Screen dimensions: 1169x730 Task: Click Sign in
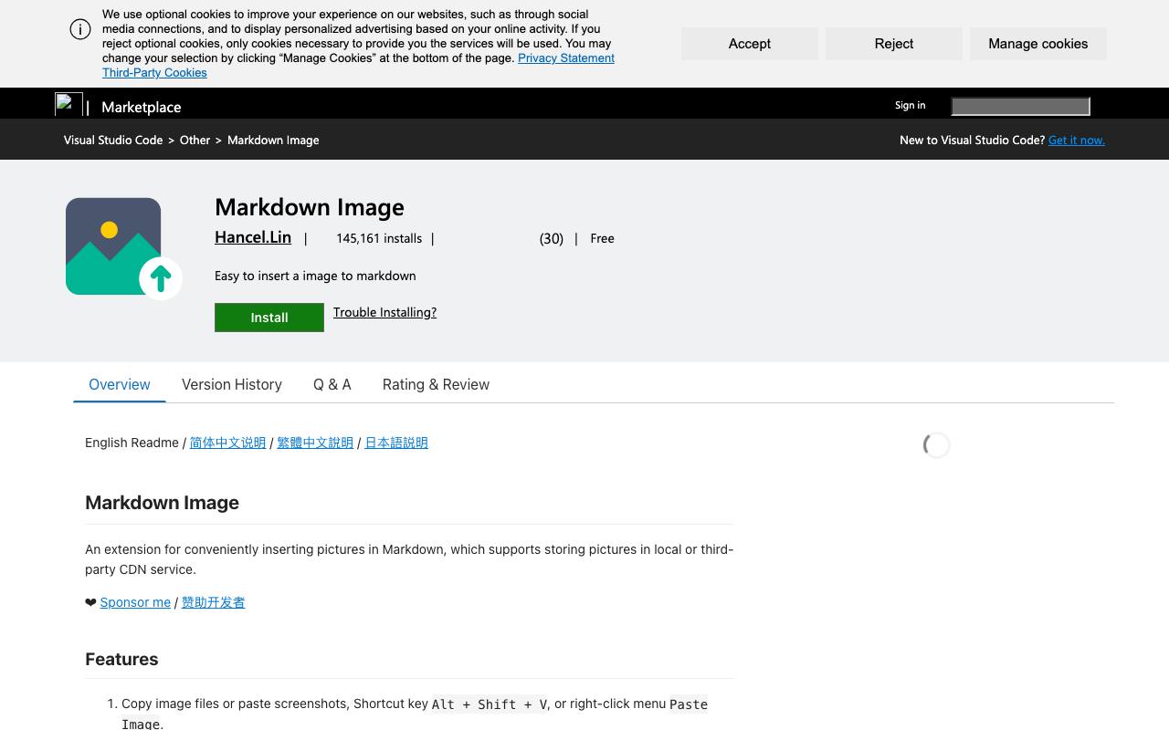(910, 105)
